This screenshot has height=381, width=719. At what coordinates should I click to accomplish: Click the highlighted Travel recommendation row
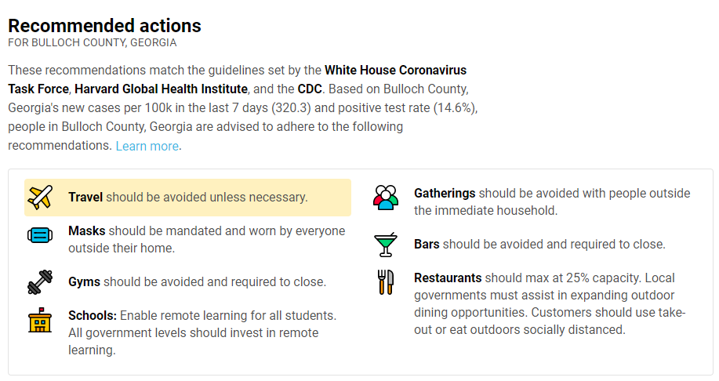coord(187,198)
